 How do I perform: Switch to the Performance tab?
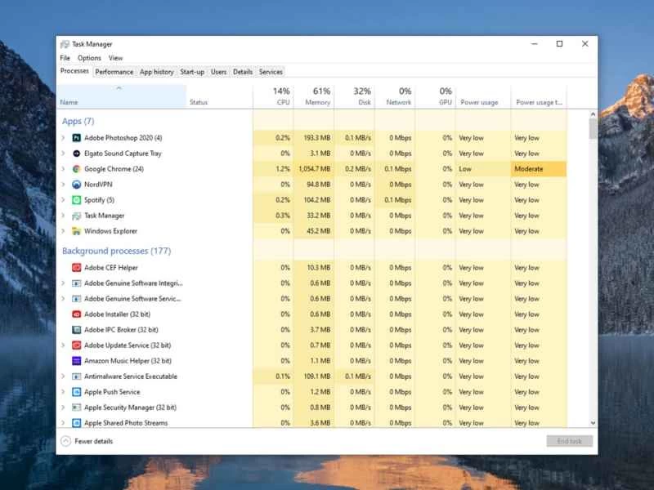tap(114, 71)
